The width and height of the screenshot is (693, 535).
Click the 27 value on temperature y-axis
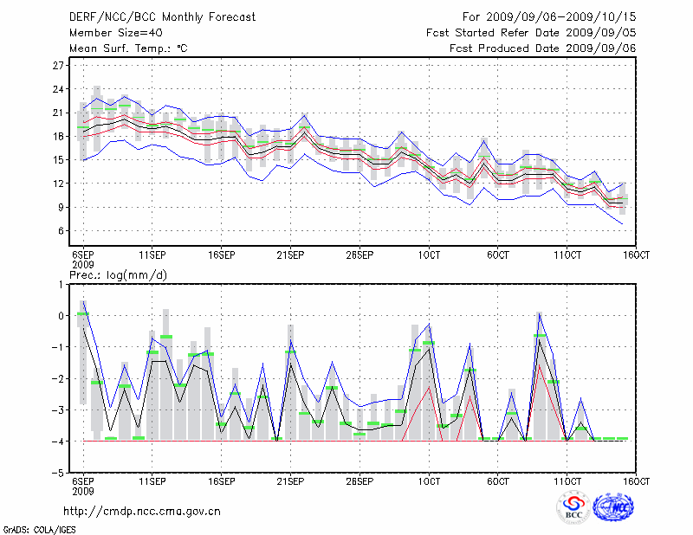click(59, 66)
